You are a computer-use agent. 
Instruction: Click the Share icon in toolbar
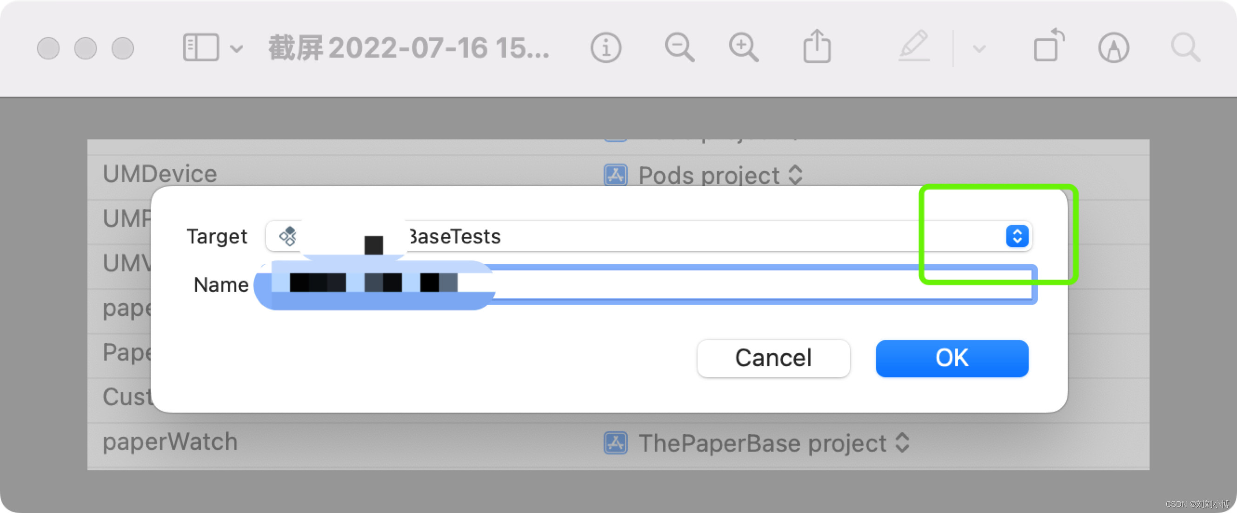[817, 46]
